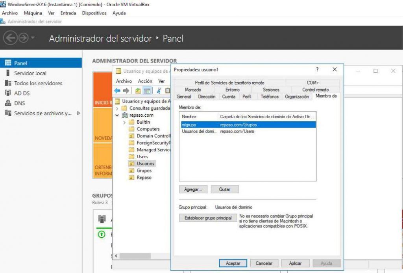
Task: Select the Domain Controllers OU
Action: pyautogui.click(x=153, y=136)
